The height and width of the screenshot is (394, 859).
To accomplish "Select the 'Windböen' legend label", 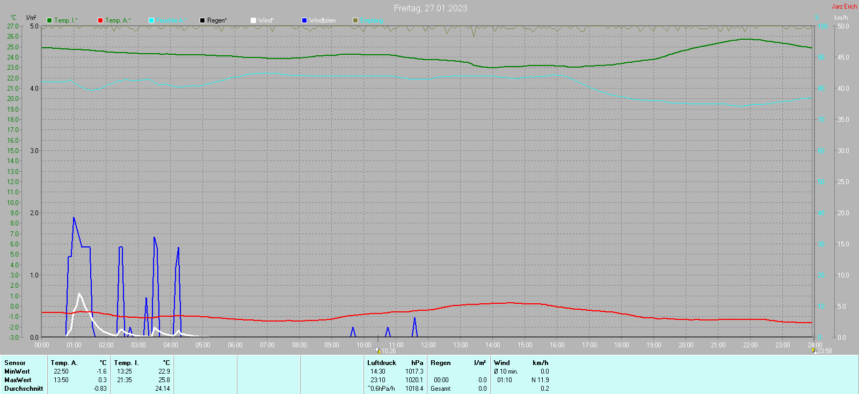I will [322, 20].
